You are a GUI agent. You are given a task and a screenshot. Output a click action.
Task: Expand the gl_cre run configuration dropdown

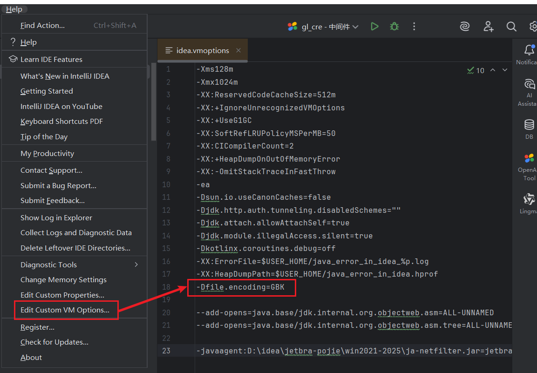(x=355, y=27)
